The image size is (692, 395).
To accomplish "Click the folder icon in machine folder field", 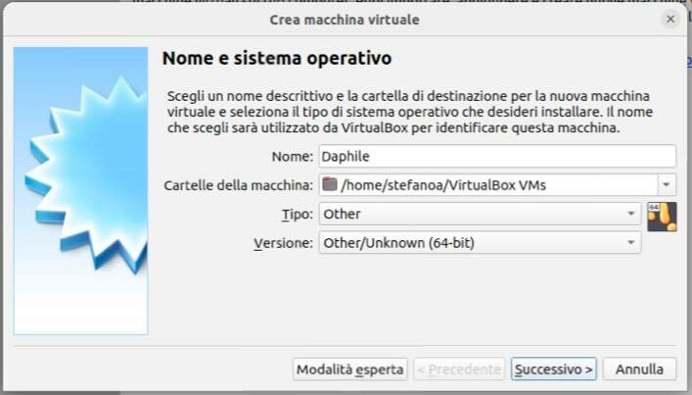I will click(x=330, y=184).
